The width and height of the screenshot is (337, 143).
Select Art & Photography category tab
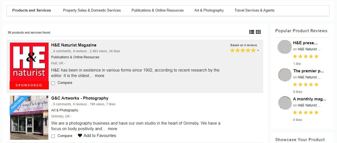(209, 10)
